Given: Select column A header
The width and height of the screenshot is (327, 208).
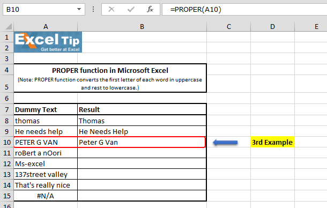Looking at the screenshot, I should click(x=46, y=26).
